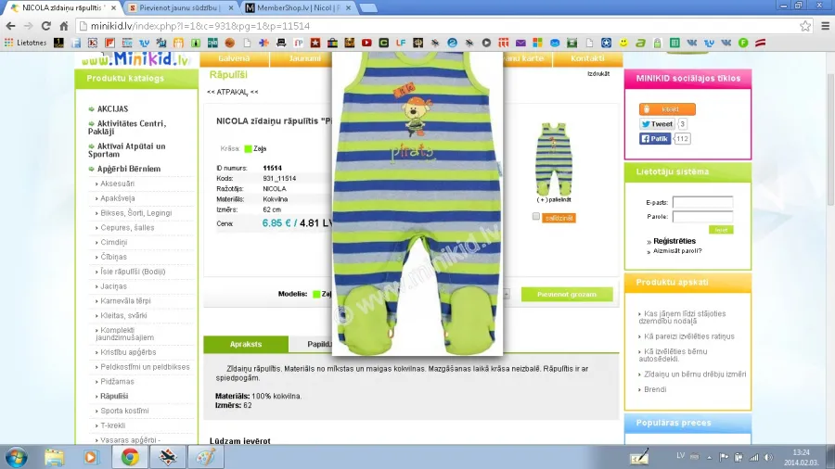Image resolution: width=835 pixels, height=469 pixels.
Task: Switch to the Pievienot jaunu sūdzību browser tab
Action: (x=181, y=8)
